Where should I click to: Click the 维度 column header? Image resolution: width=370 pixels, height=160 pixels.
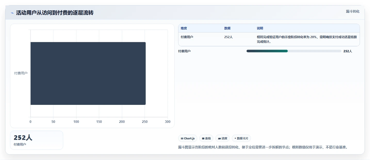pos(184,28)
